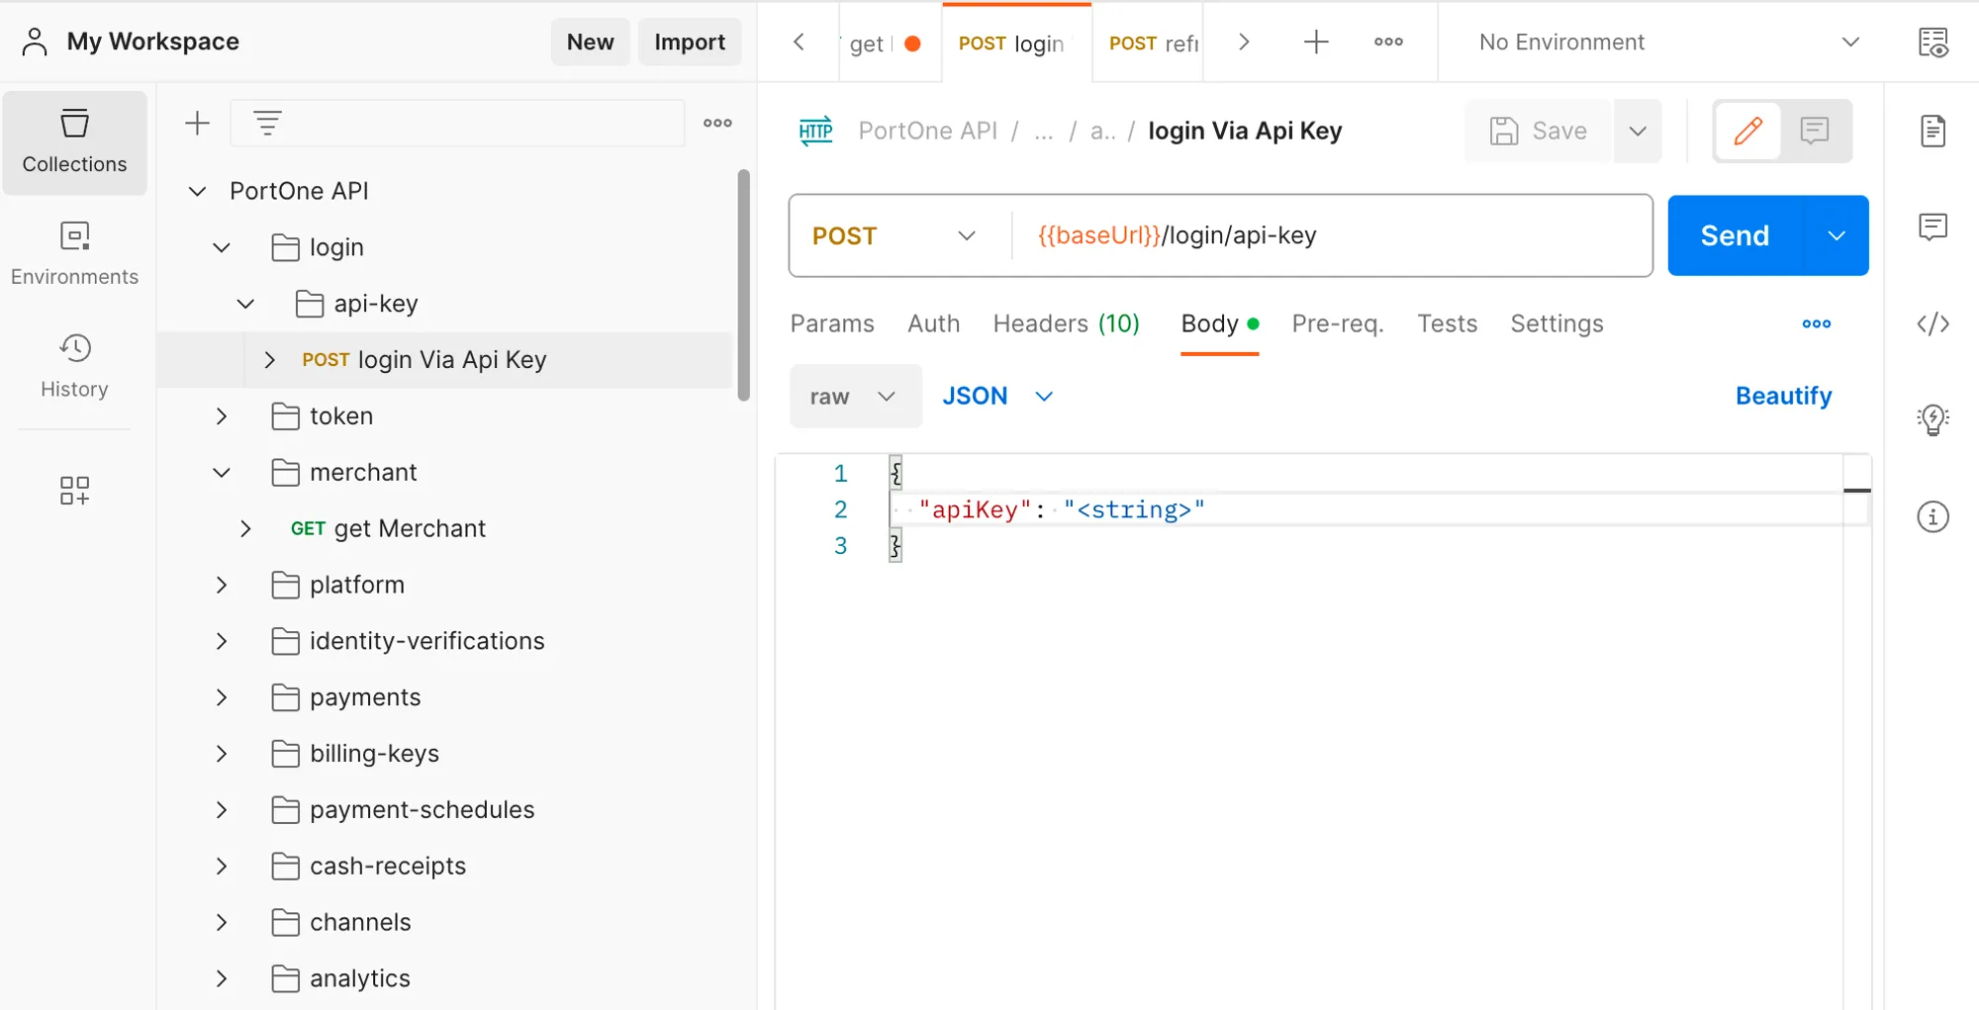Open filter options in the collections sidebar
Image resolution: width=1979 pixels, height=1010 pixels.
[x=266, y=122]
